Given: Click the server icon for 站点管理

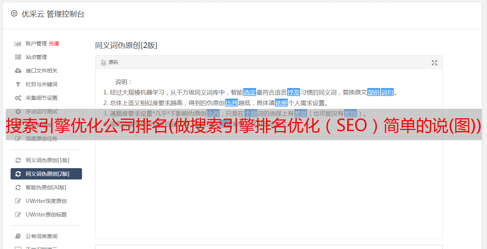Looking at the screenshot, I should click(18, 57).
